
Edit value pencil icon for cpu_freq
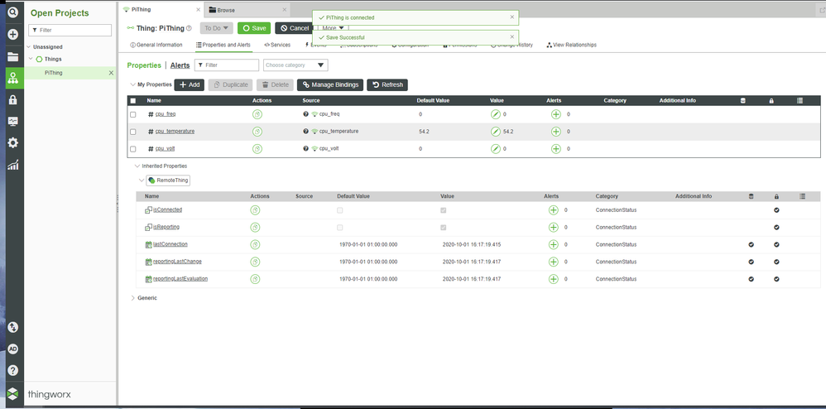tap(495, 114)
